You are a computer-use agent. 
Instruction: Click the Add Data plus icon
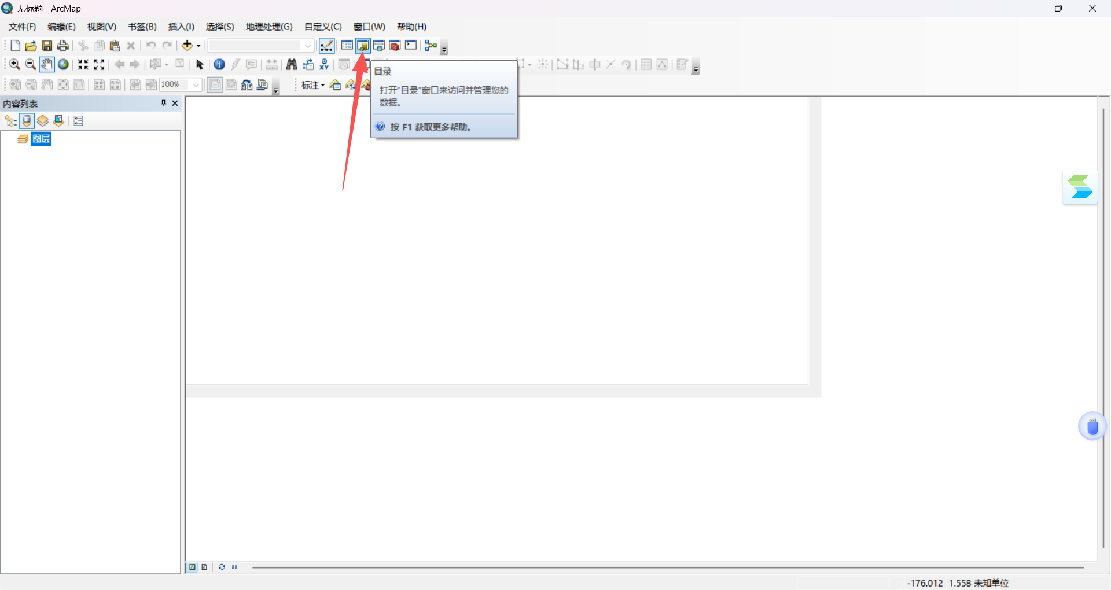click(187, 46)
